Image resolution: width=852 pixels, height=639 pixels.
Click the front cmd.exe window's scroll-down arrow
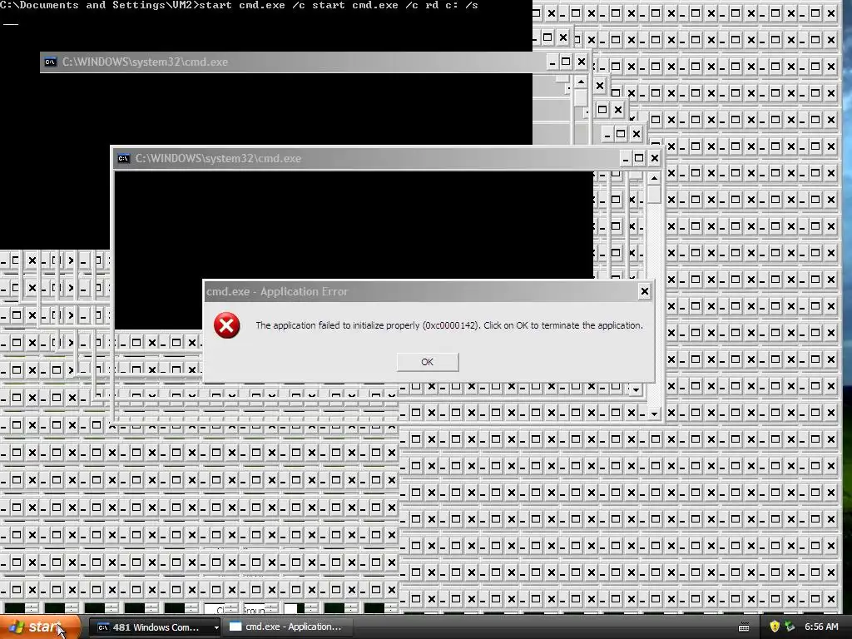[654, 414]
